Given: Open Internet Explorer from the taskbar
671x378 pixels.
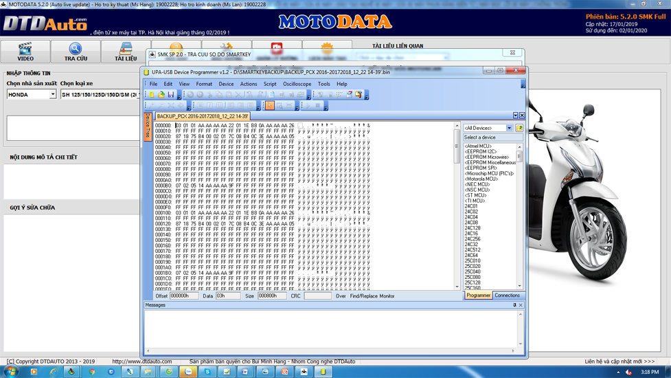Looking at the screenshot, I should (x=53, y=372).
